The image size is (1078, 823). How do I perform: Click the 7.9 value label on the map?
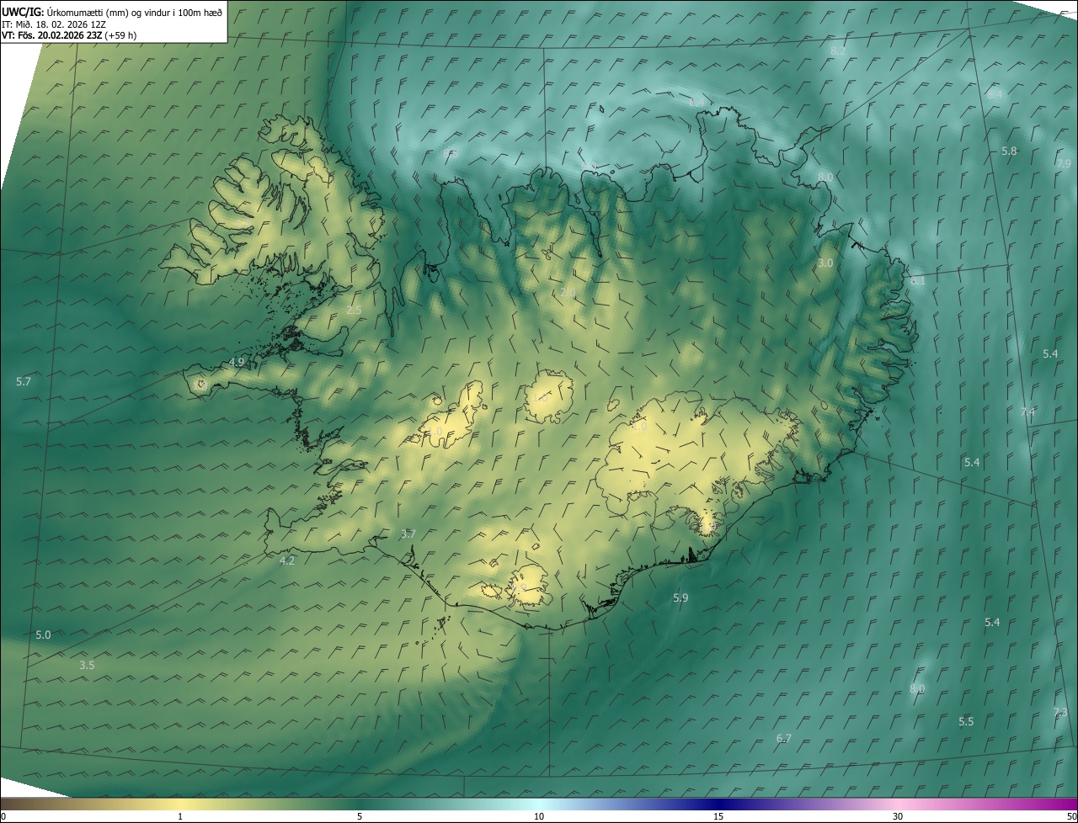click(1064, 163)
